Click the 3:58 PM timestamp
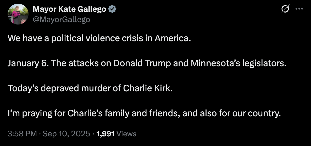311x146 pixels. (22, 134)
